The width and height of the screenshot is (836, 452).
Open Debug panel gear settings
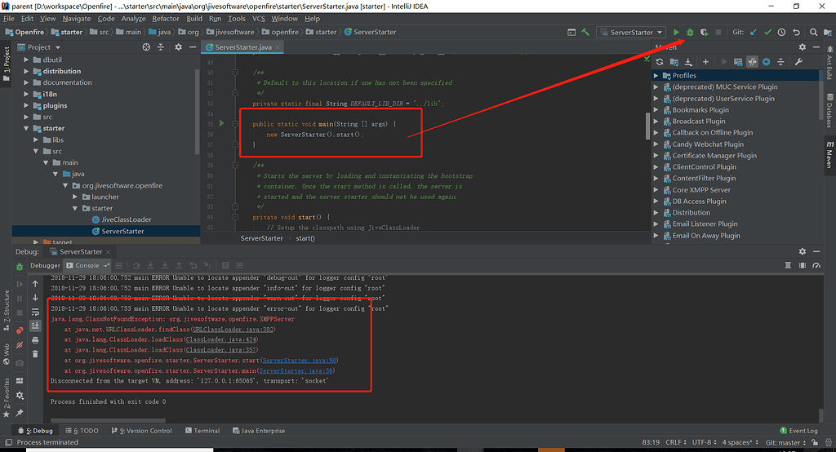[x=803, y=251]
